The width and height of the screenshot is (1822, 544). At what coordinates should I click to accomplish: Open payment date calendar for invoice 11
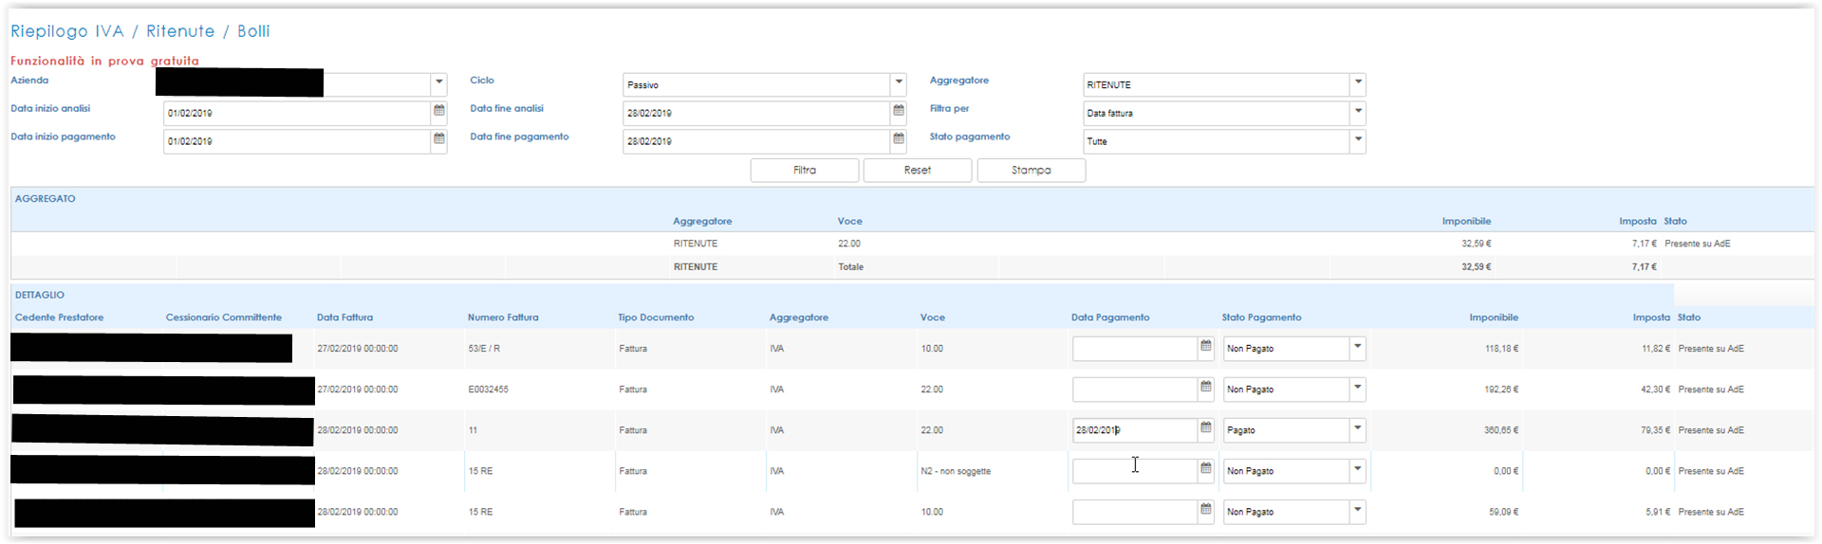(x=1205, y=428)
